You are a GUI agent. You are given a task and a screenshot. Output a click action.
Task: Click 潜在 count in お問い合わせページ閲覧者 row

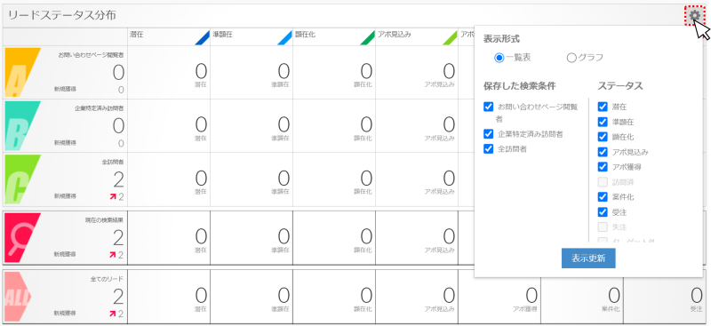[x=201, y=71]
